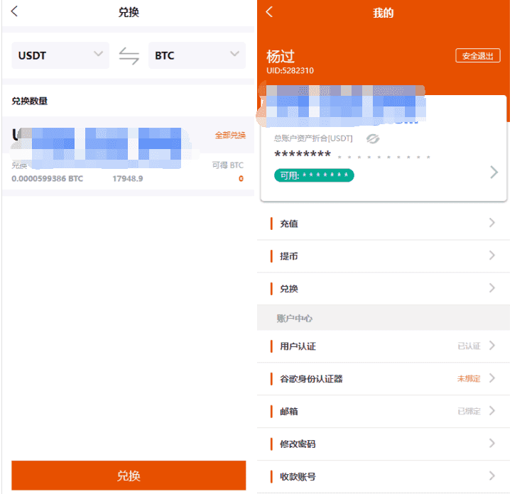Click the obtainable BTC amount 0
522x494 pixels.
click(241, 179)
